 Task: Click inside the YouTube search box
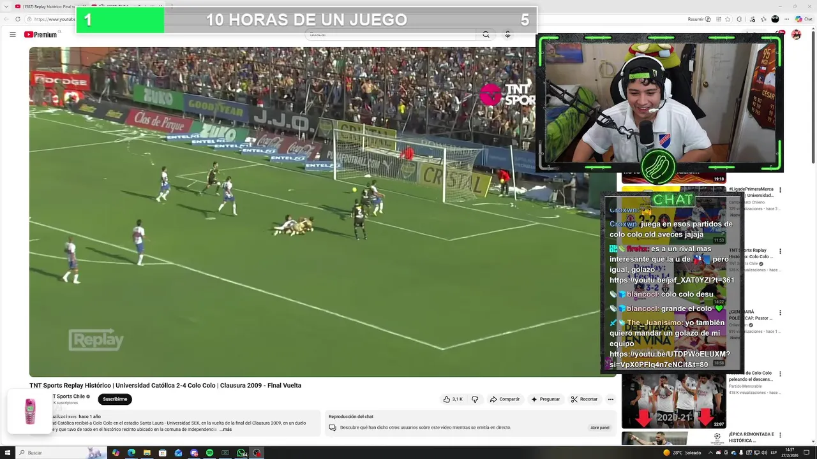[x=389, y=34]
